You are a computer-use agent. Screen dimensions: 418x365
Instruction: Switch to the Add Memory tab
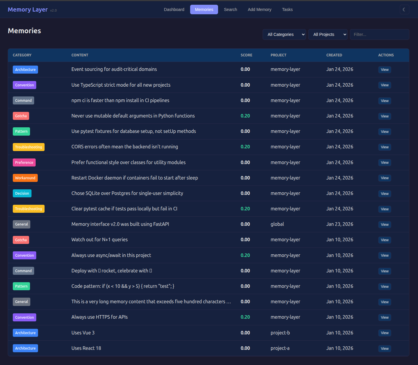[260, 9]
